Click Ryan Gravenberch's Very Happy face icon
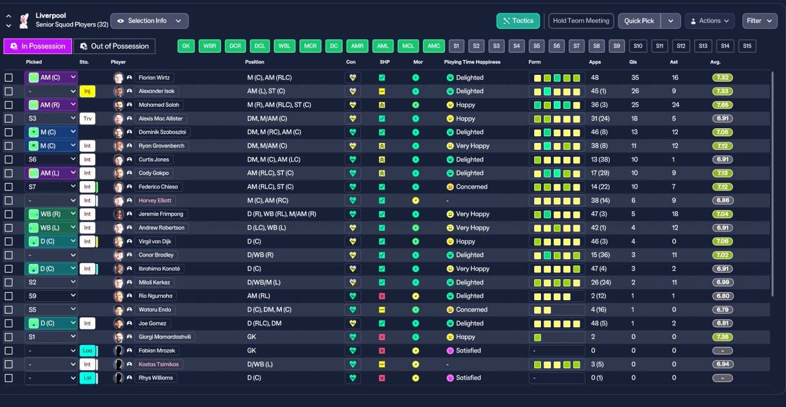 (x=449, y=146)
